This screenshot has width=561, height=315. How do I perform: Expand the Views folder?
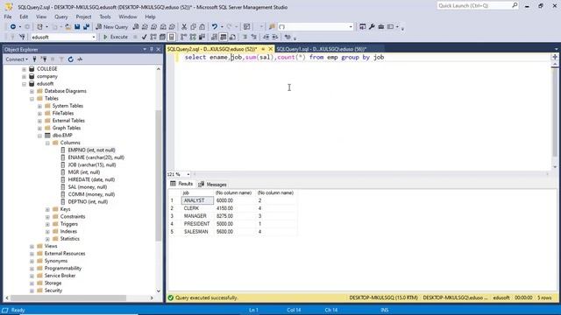tap(32, 247)
